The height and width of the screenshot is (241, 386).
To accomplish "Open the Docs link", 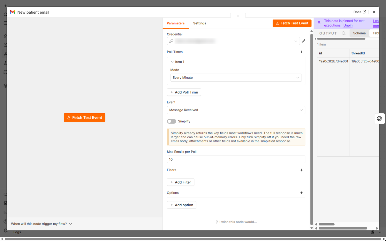I will (360, 12).
